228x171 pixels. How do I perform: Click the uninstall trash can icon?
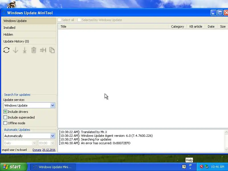(x=34, y=50)
